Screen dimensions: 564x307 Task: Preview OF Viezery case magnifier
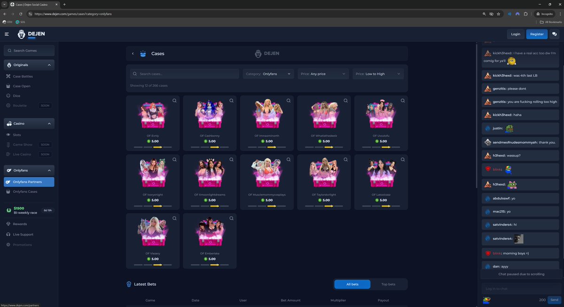point(174,218)
